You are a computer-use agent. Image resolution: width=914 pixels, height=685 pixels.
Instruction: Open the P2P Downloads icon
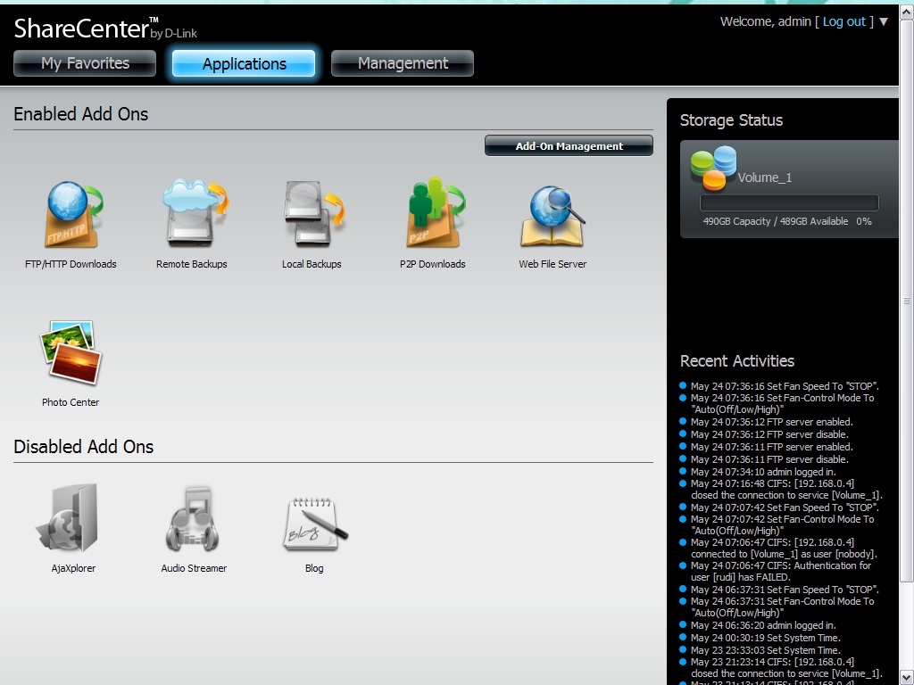(435, 212)
